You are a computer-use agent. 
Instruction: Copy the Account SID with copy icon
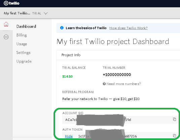[174, 119]
